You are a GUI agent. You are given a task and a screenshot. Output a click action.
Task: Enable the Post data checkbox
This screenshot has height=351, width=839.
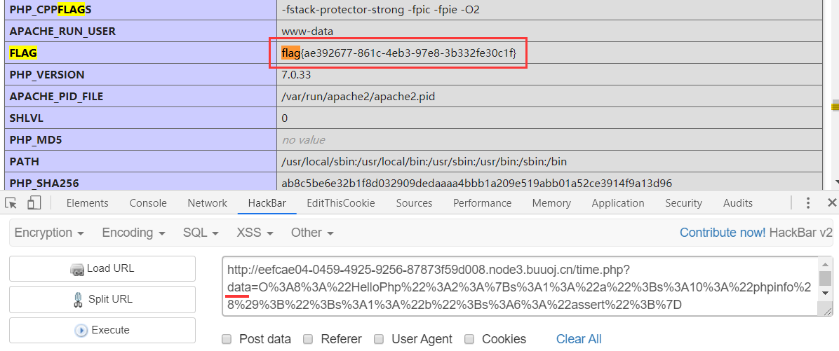point(227,339)
